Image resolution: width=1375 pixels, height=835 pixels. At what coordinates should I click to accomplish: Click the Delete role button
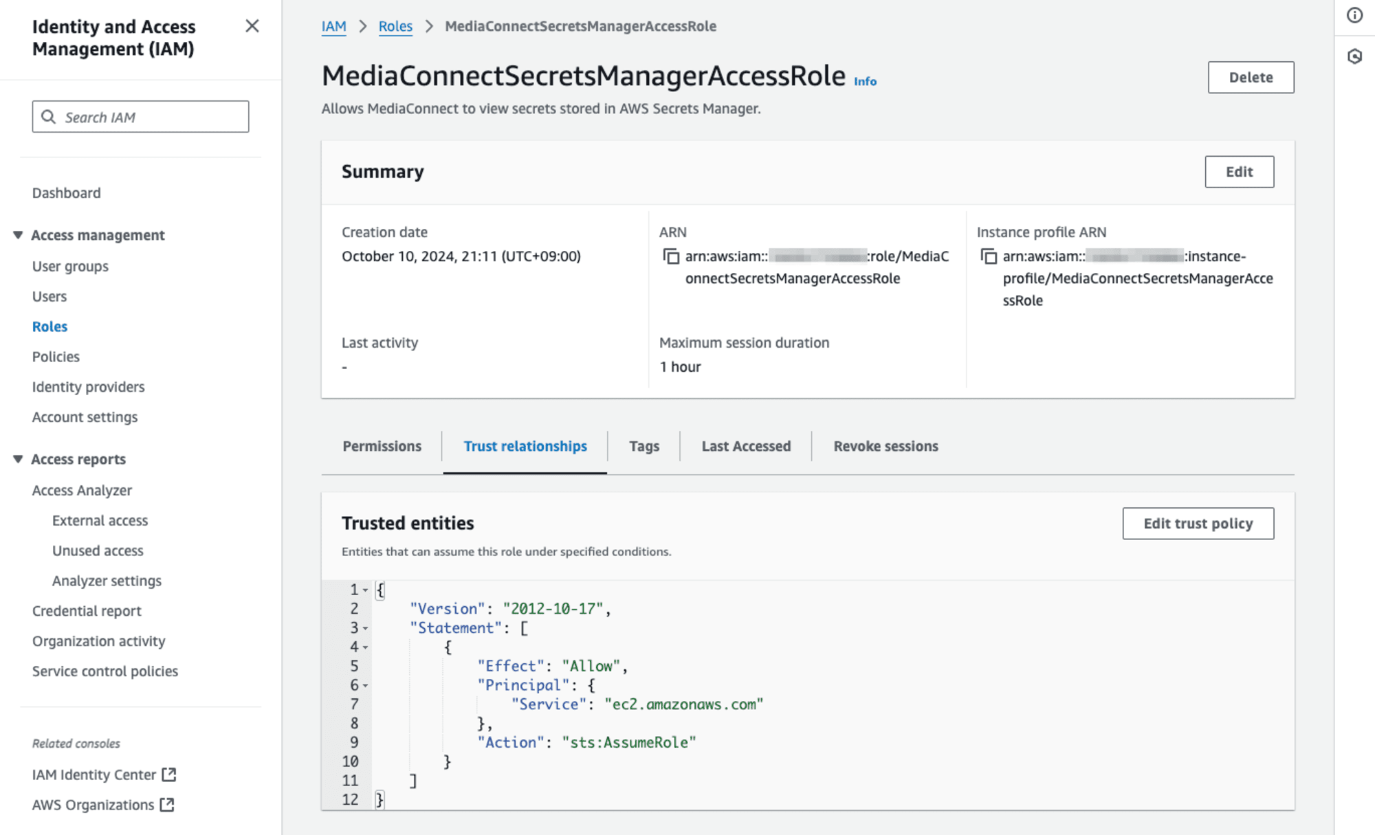(x=1251, y=77)
